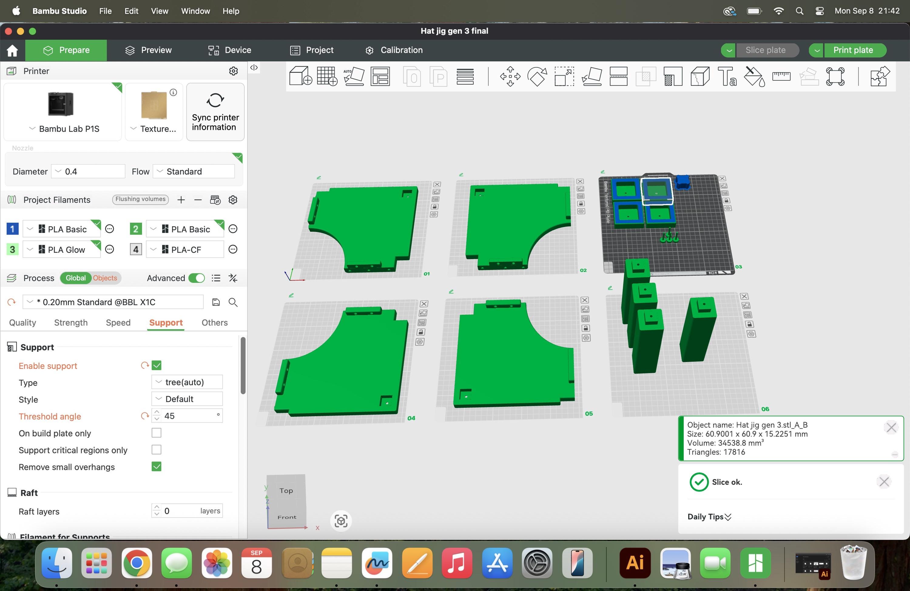Open nozzle Diameter dropdown
The width and height of the screenshot is (910, 591).
point(88,171)
